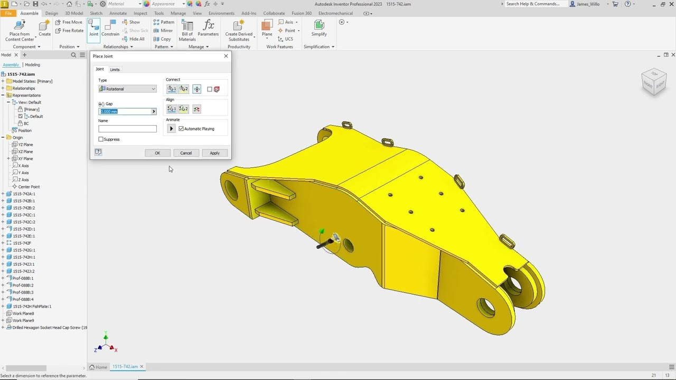Open the Type Rotational dropdown
Image resolution: width=676 pixels, height=380 pixels.
[127, 89]
